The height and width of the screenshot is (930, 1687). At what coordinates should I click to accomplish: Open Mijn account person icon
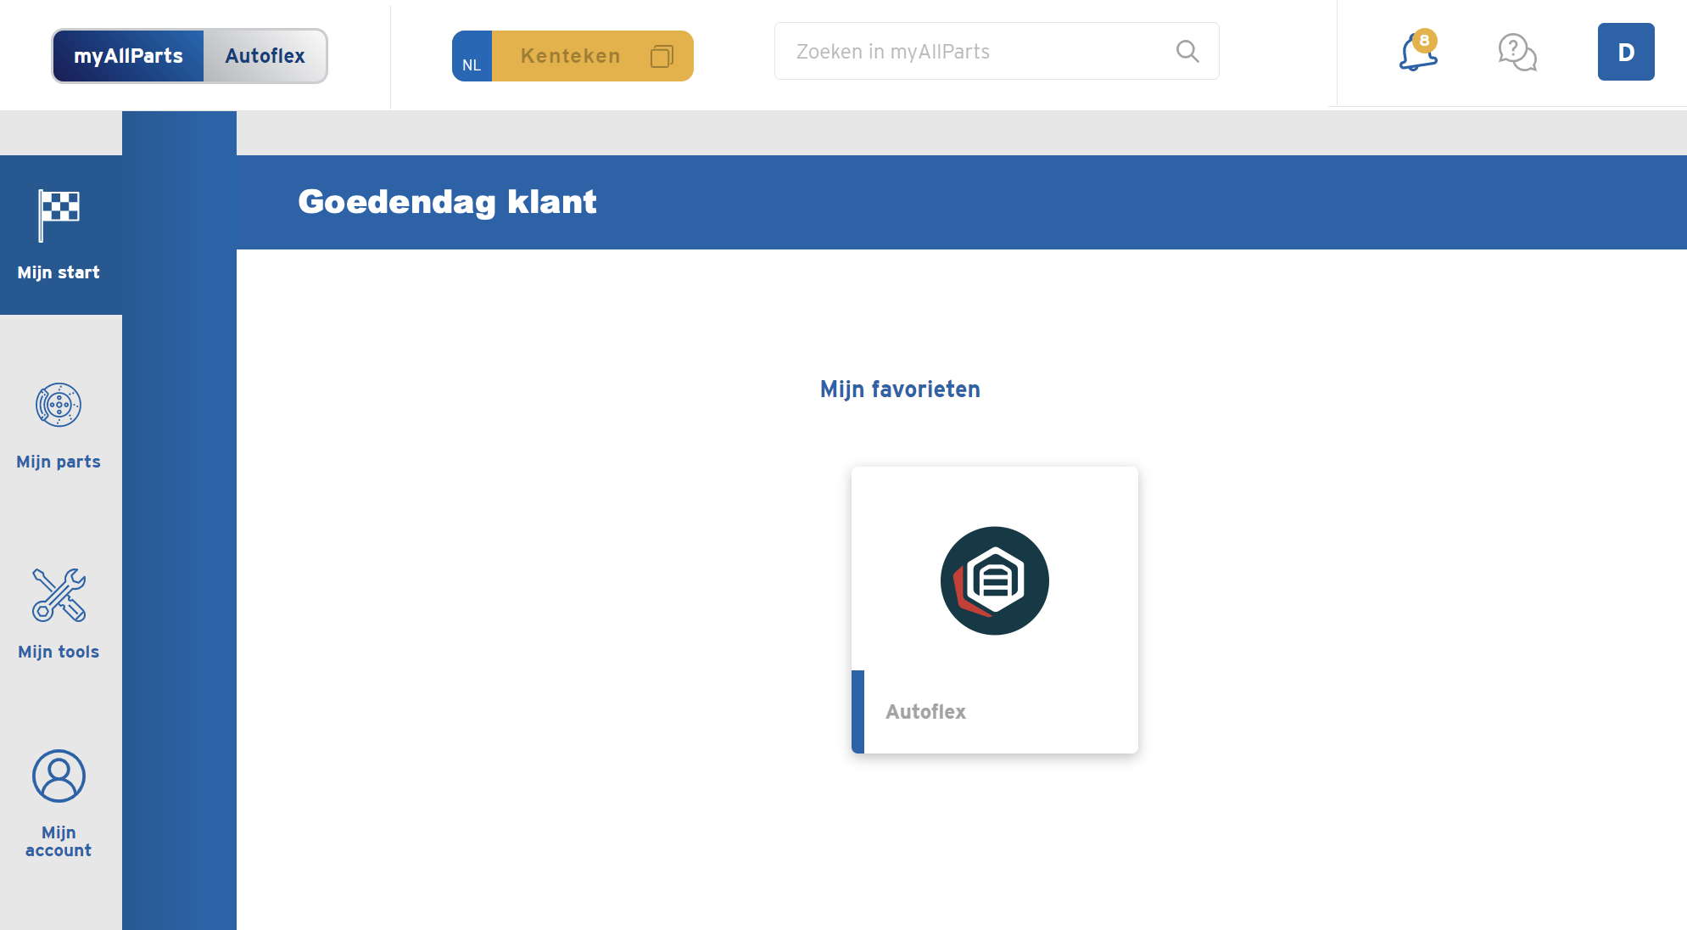59,776
